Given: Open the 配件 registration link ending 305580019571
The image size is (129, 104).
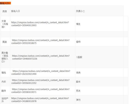Looking at the screenshot, I should pyautogui.click(x=40, y=91).
